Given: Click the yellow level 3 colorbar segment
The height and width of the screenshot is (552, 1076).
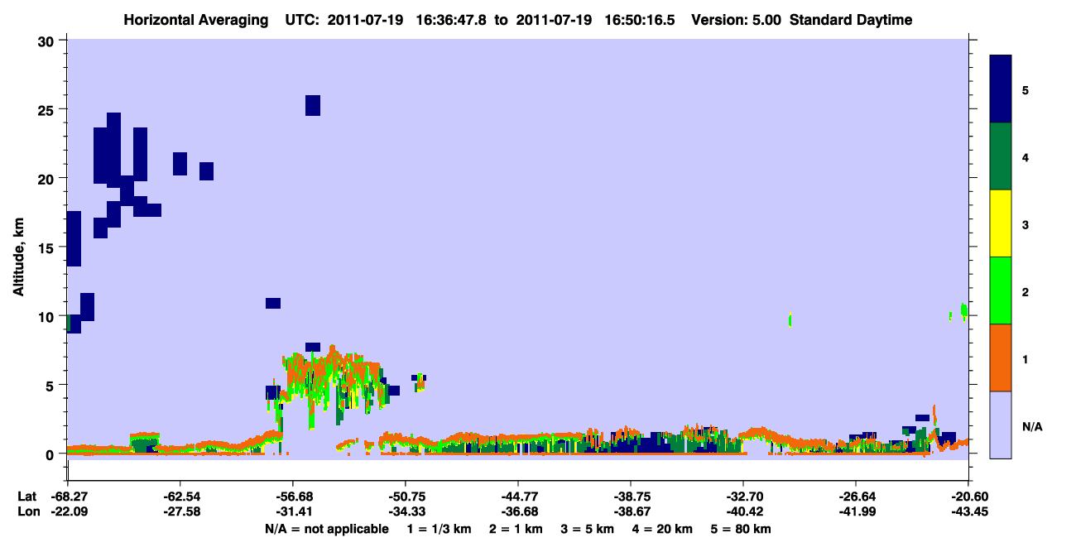Looking at the screenshot, I should click(1001, 223).
